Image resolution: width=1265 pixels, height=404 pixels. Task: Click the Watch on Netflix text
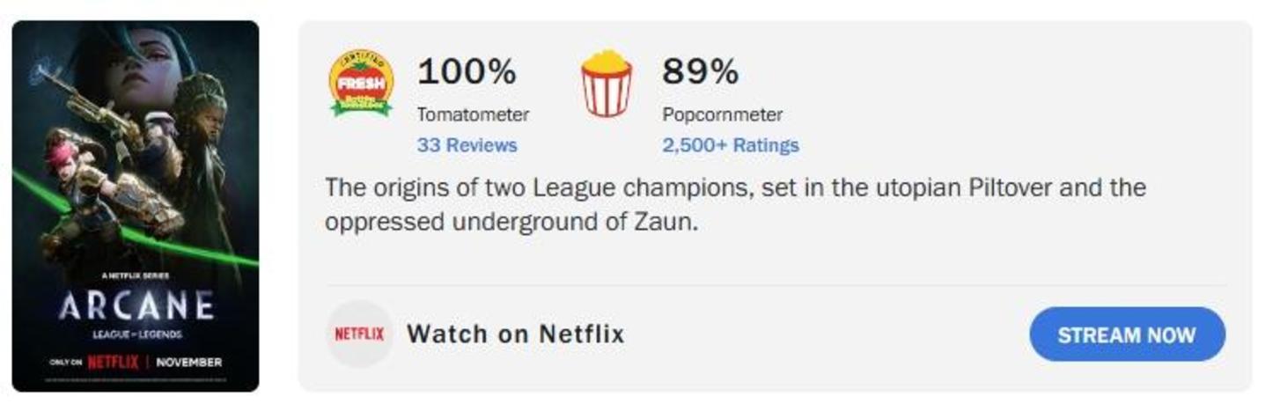click(515, 334)
